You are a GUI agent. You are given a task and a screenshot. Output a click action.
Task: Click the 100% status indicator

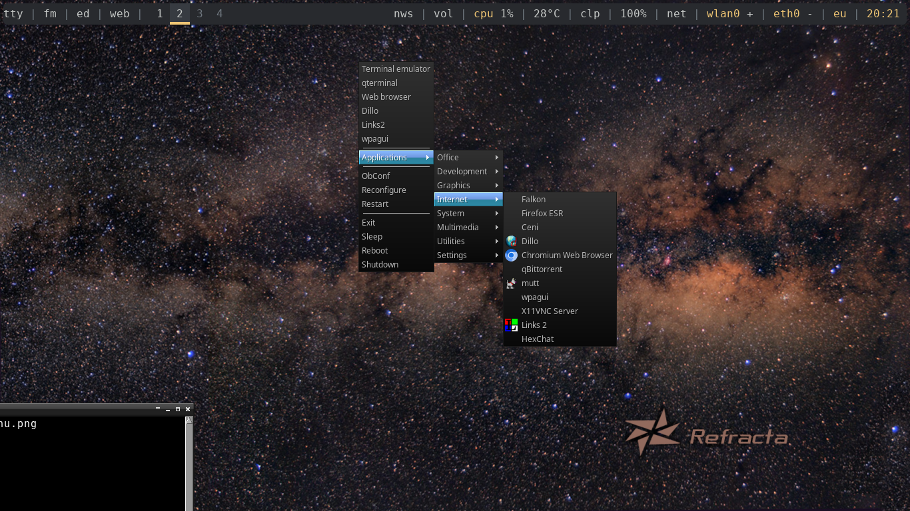pos(634,13)
